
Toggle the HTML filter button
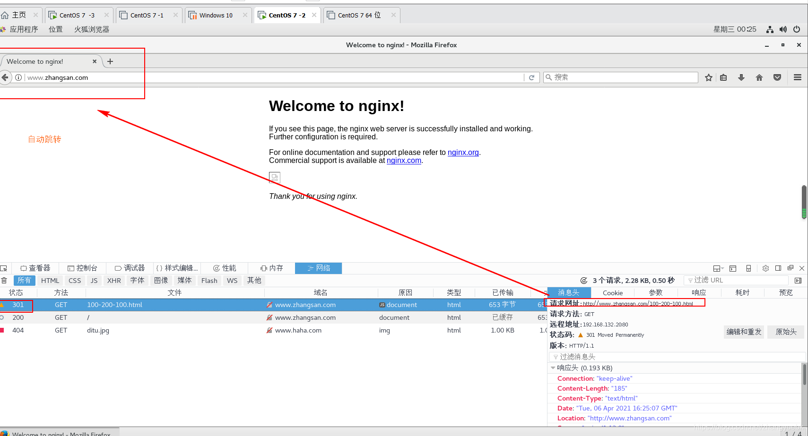50,281
